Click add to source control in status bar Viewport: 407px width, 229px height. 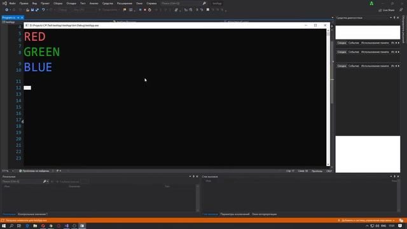tap(366, 221)
